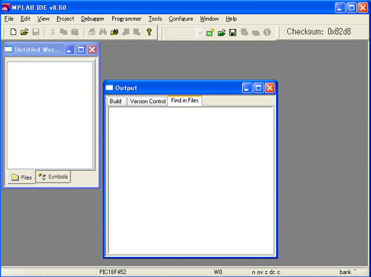Switch to the Symbols tab in workspace
This screenshot has height=277, width=371.
click(x=53, y=177)
